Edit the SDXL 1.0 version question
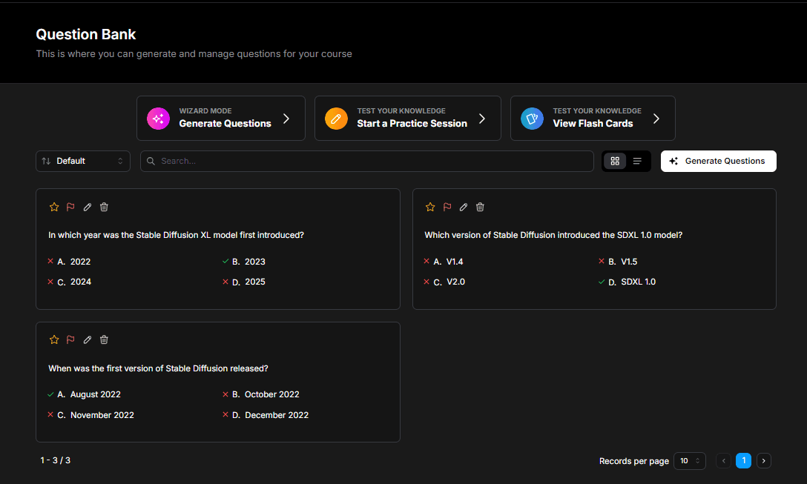 coord(464,207)
